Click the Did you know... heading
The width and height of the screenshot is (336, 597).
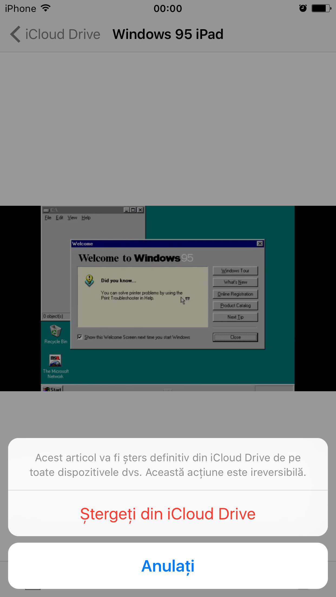[118, 281]
